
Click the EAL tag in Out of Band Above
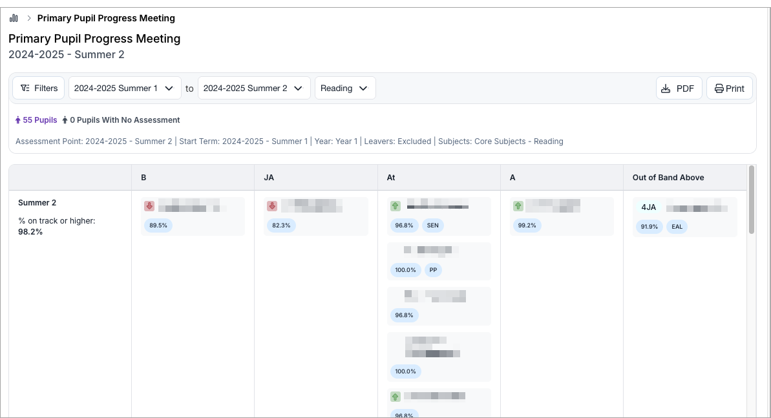coord(677,227)
